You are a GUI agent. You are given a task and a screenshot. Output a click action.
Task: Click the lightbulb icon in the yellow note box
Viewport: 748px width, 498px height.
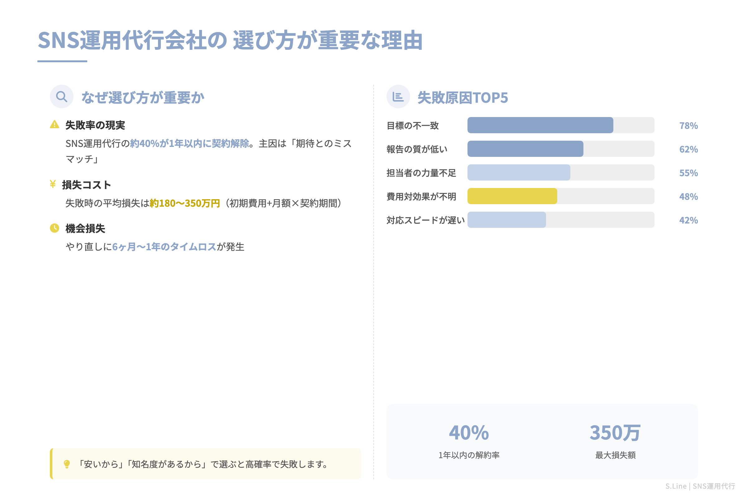67,464
